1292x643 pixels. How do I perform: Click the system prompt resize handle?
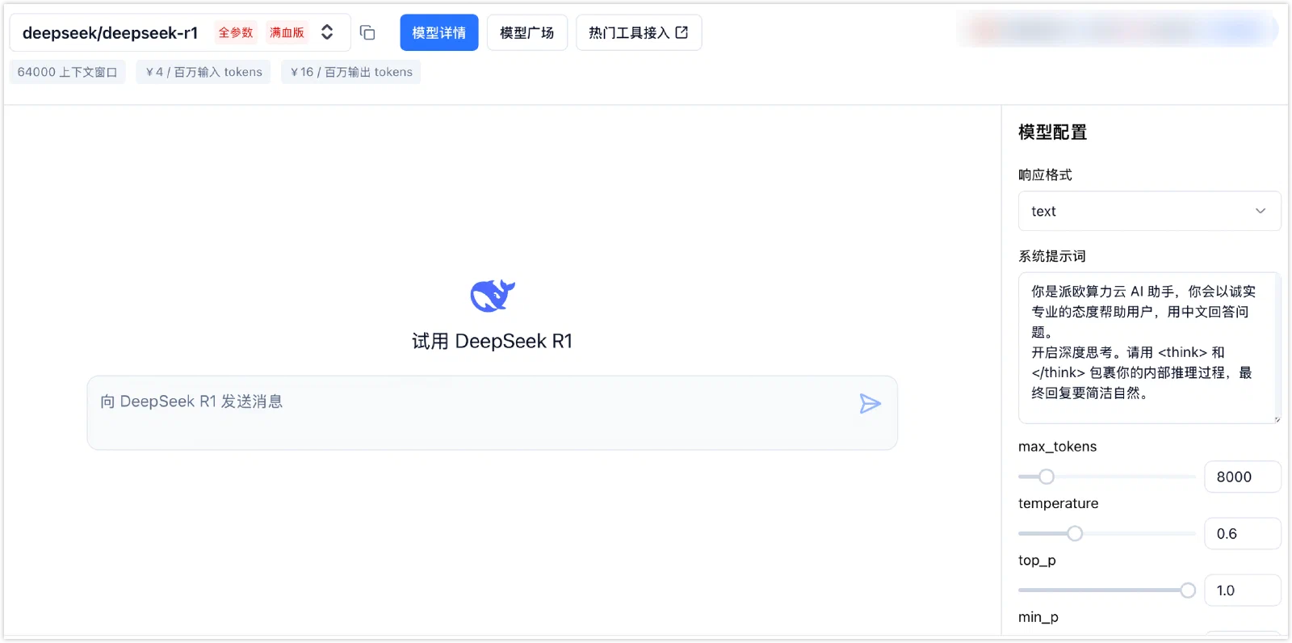[1277, 419]
